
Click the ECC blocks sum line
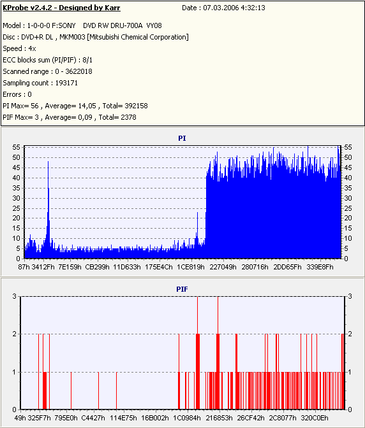click(x=48, y=60)
